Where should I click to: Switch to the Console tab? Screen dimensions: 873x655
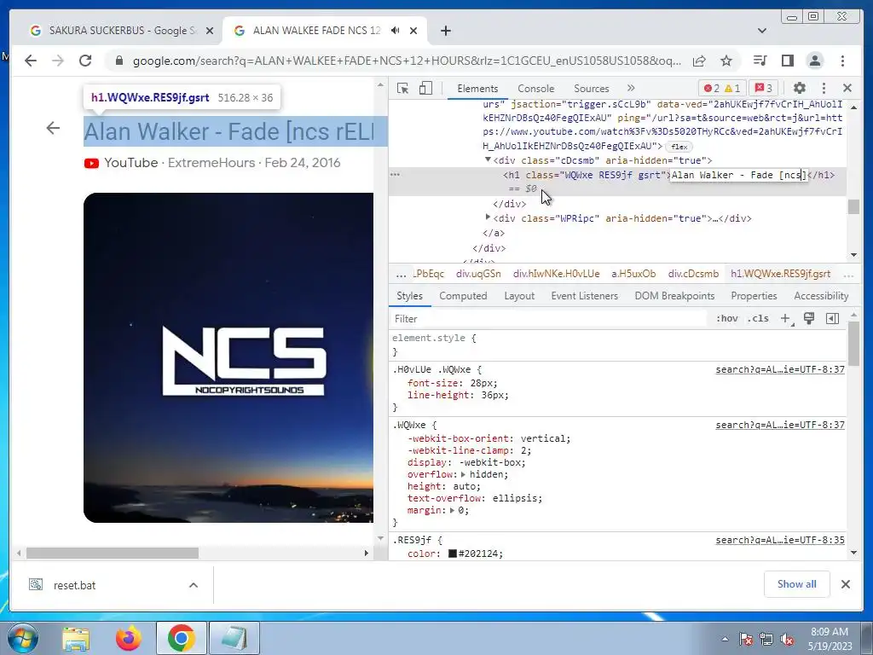(535, 88)
